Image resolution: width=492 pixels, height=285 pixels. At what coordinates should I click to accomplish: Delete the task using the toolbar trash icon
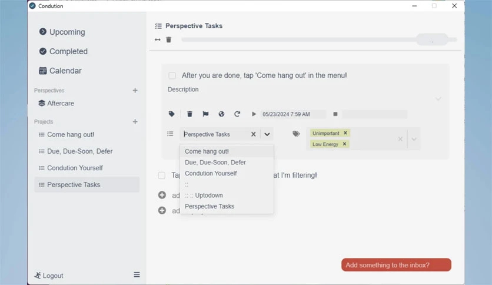pyautogui.click(x=190, y=114)
